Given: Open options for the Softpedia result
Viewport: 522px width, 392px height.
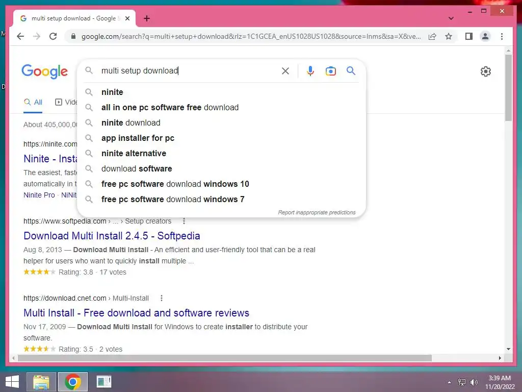Looking at the screenshot, I should [x=184, y=221].
